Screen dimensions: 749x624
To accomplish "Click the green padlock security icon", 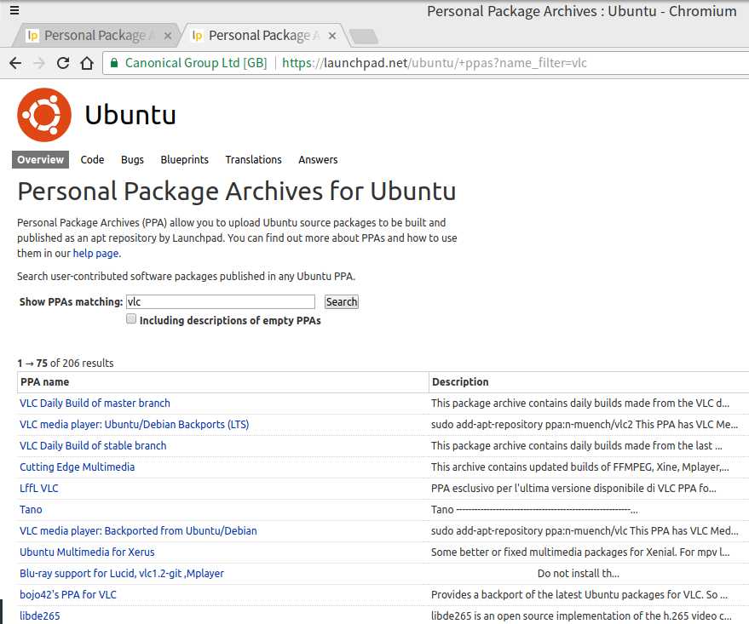I will tap(114, 63).
